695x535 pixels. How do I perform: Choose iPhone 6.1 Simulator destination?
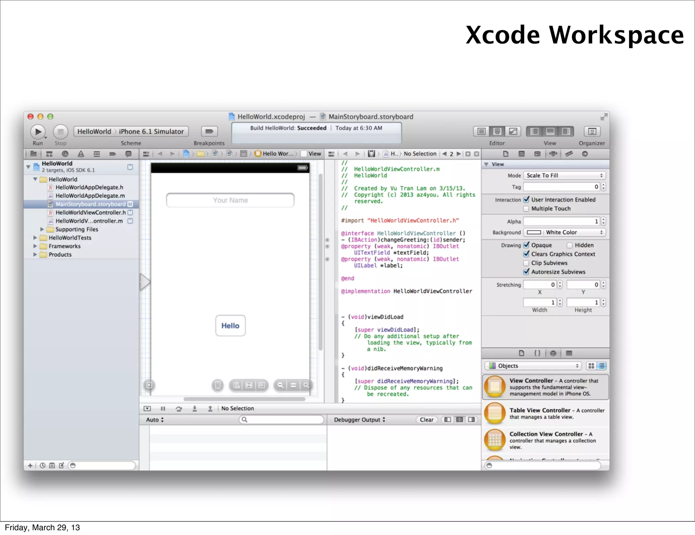click(151, 131)
